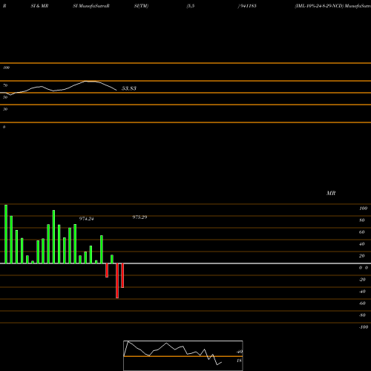Open the mini line chart thumbnail
The image size is (371, 371).
pyautogui.click(x=183, y=355)
